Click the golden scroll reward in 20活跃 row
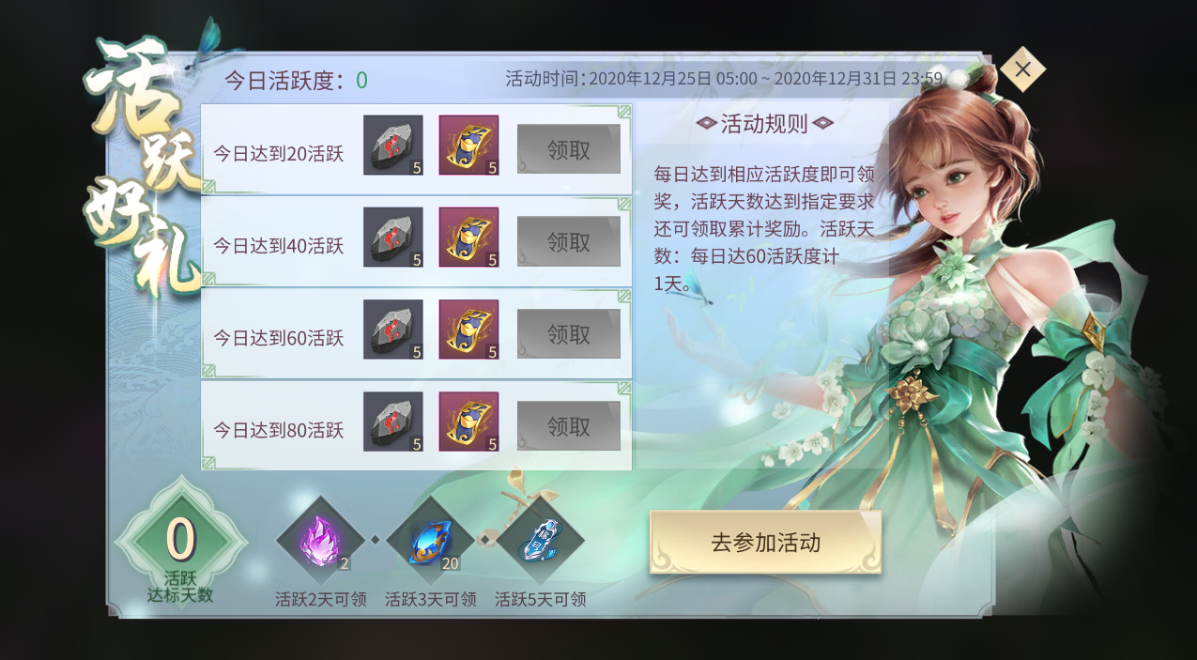The image size is (1197, 660). point(468,146)
